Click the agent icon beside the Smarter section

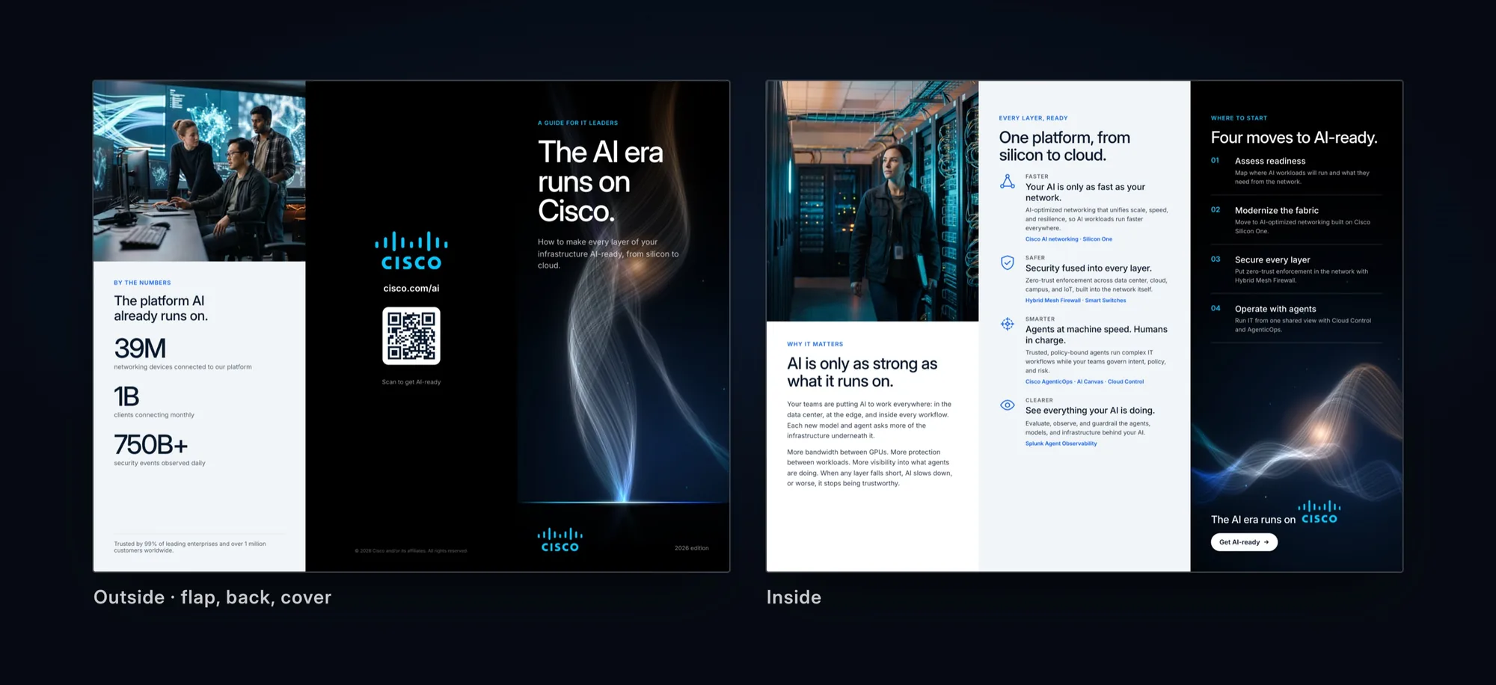coord(1008,324)
